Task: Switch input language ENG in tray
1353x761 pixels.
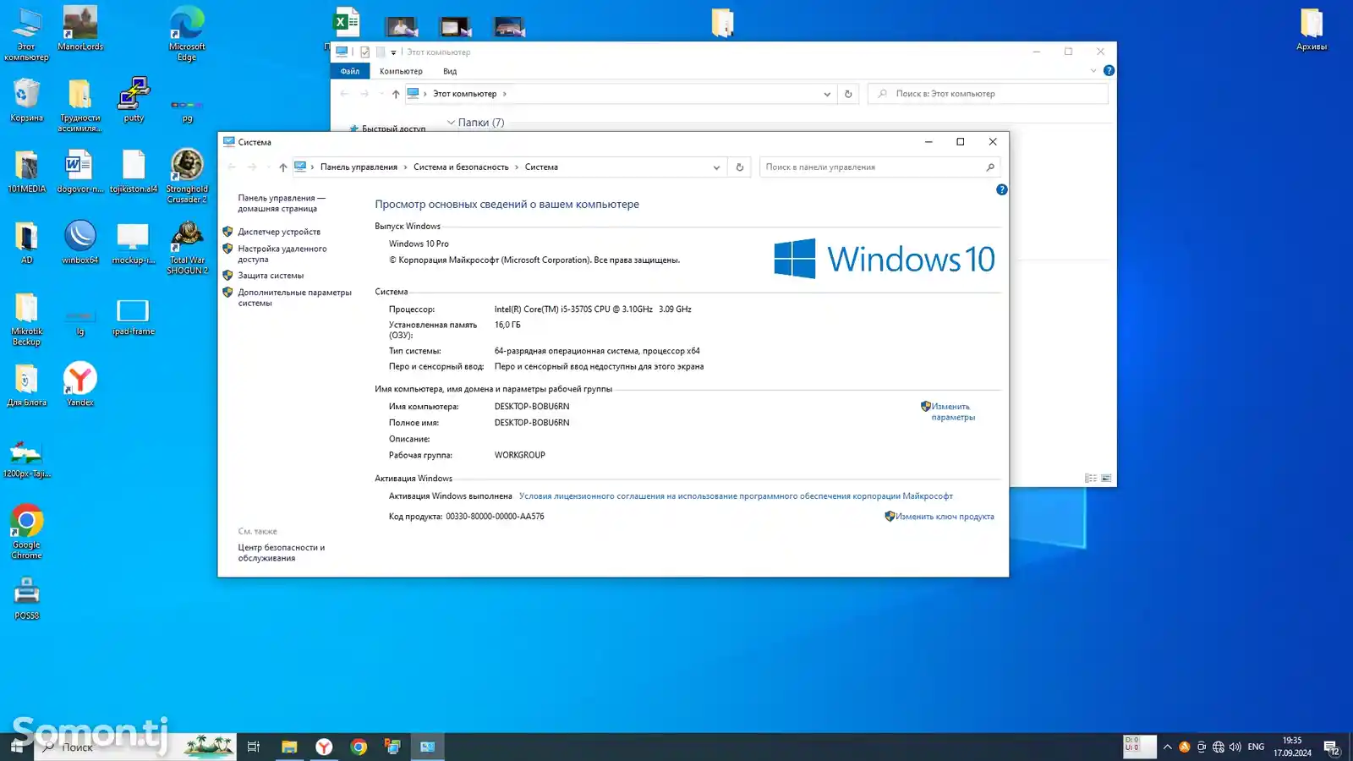Action: (x=1256, y=747)
